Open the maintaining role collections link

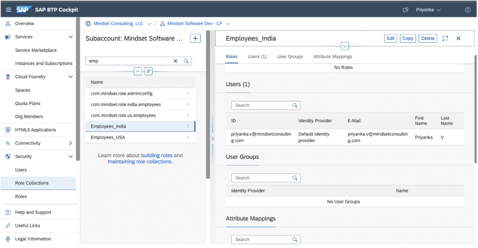140,161
